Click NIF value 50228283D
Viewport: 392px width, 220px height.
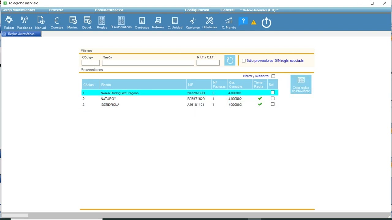coord(196,93)
